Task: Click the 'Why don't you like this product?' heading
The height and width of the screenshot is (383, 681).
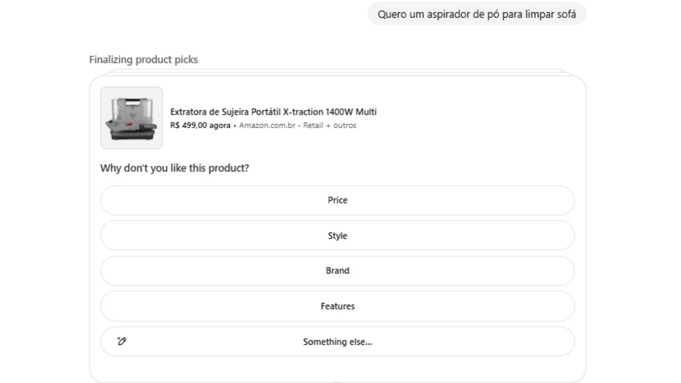Action: click(x=174, y=168)
